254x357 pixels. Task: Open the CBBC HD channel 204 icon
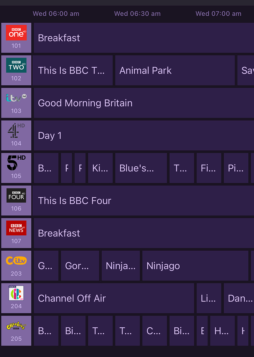pyautogui.click(x=16, y=293)
